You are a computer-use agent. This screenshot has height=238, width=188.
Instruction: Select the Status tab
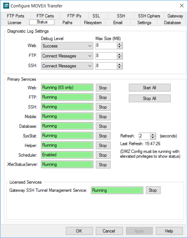[42, 22]
